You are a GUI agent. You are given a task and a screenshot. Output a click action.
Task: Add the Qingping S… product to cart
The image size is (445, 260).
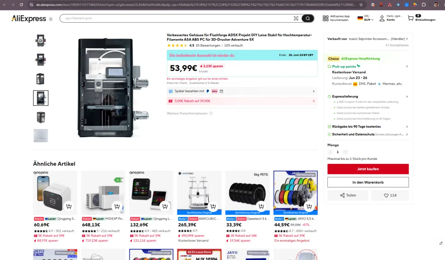(69, 206)
